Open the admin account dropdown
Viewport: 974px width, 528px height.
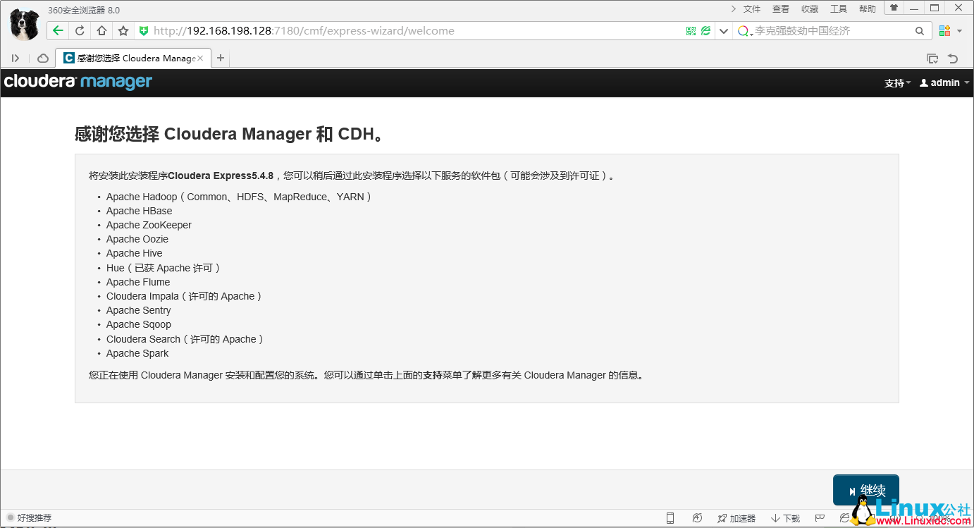click(944, 82)
